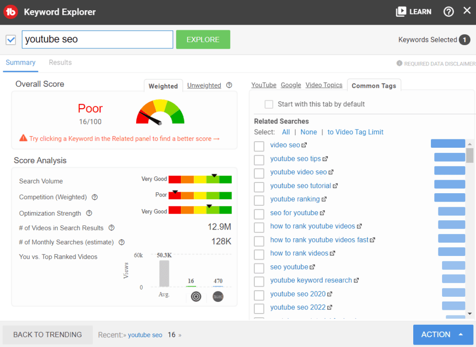Check the youtube seo tutorial box
Screen dimensions: 476x347
pos(259,187)
